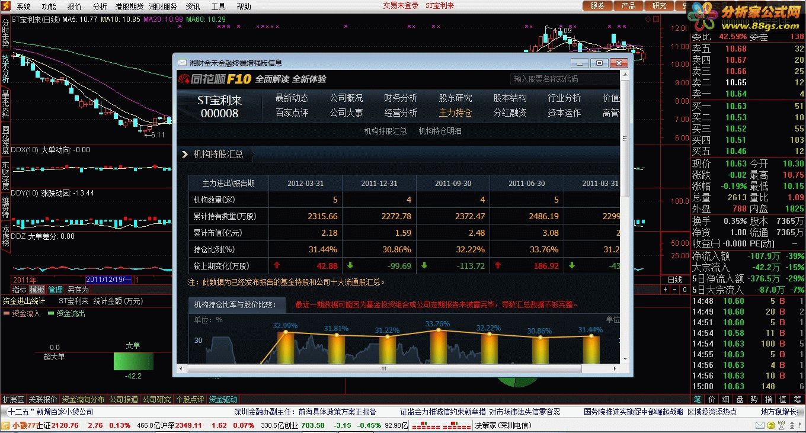This screenshot has height=433, width=806.
Task: Click the minus zoom button beside 日线
Action: coord(674,290)
